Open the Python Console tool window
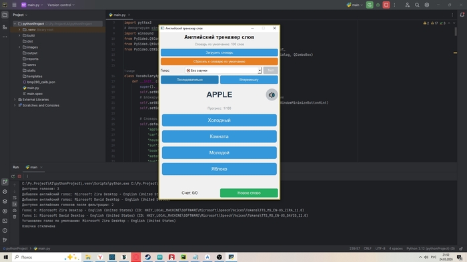 tap(5, 192)
